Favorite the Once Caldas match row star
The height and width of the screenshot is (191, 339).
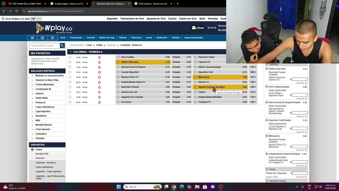[x=70, y=57]
